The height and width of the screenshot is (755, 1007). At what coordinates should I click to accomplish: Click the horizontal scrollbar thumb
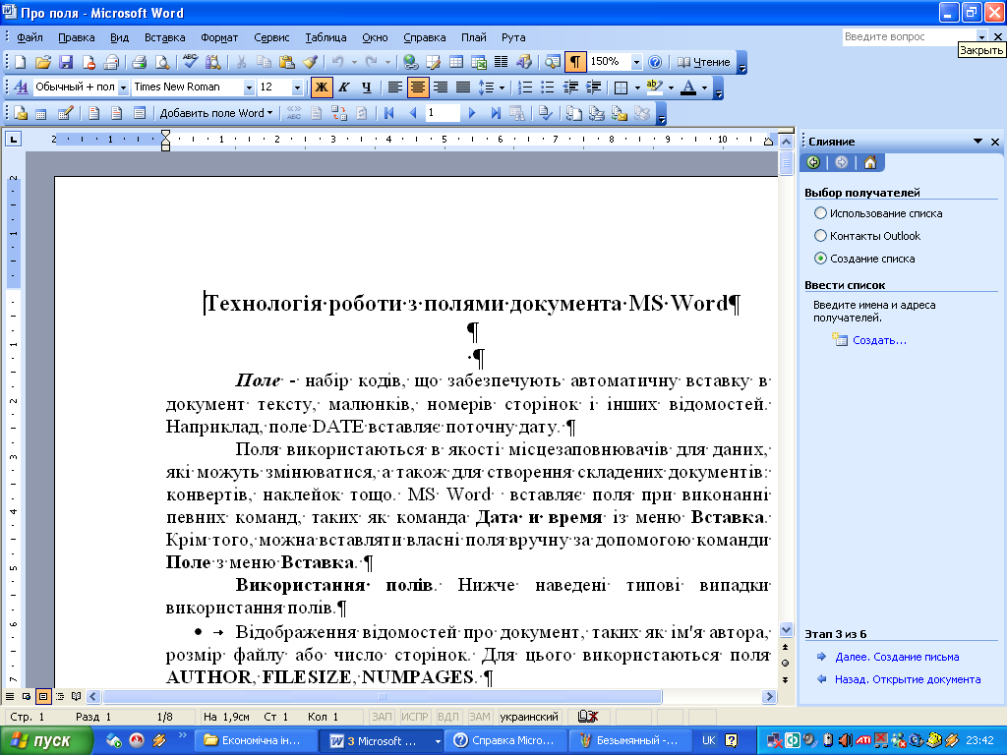tap(383, 696)
